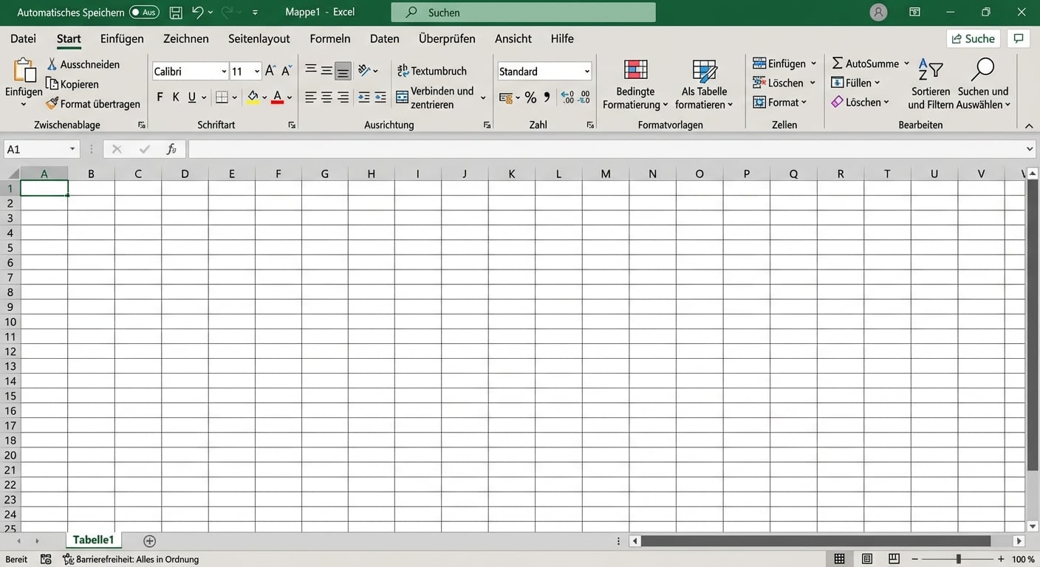Viewport: 1040px width, 567px height.
Task: Open the comments speech bubble
Action: coord(1019,38)
